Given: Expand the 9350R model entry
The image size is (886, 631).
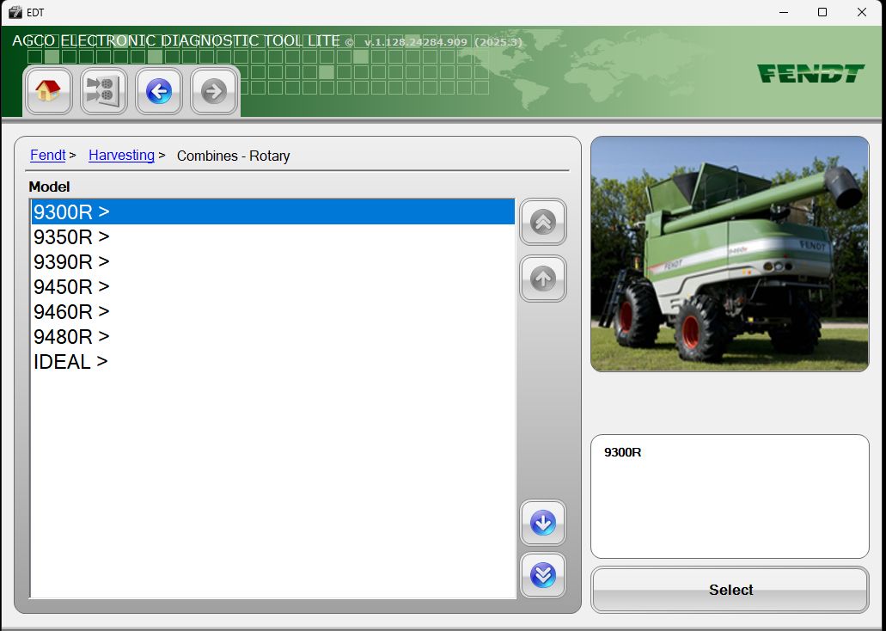Looking at the screenshot, I should tap(273, 237).
